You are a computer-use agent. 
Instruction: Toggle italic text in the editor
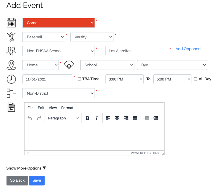pyautogui.click(x=96, y=118)
